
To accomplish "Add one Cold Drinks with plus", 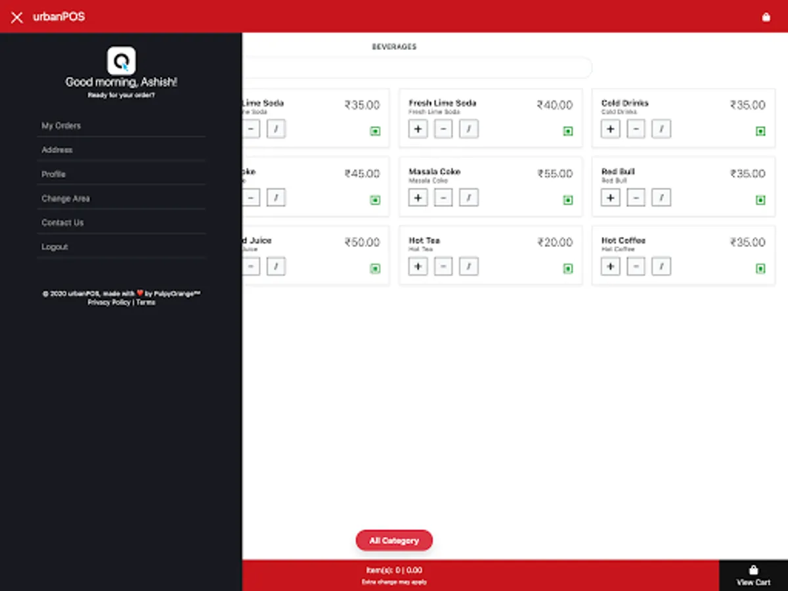I will (x=611, y=129).
